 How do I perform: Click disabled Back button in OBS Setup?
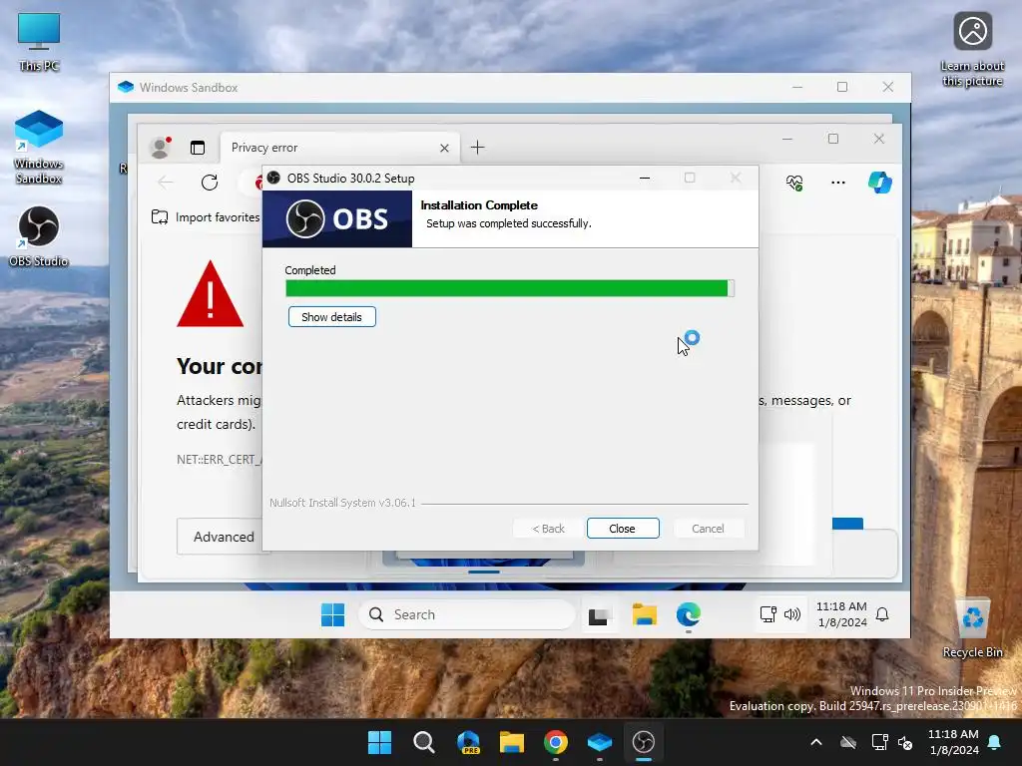[x=548, y=529]
